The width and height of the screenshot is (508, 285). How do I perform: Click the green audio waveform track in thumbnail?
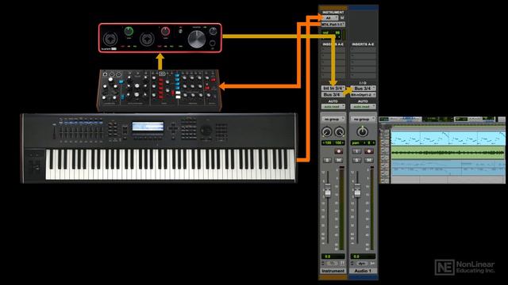(448, 153)
